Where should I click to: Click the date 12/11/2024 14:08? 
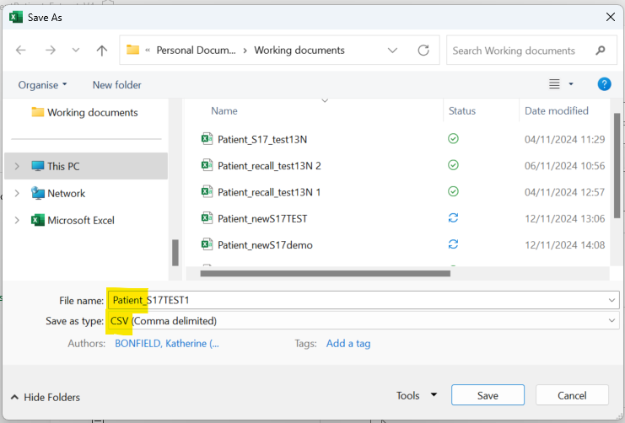[x=564, y=245]
